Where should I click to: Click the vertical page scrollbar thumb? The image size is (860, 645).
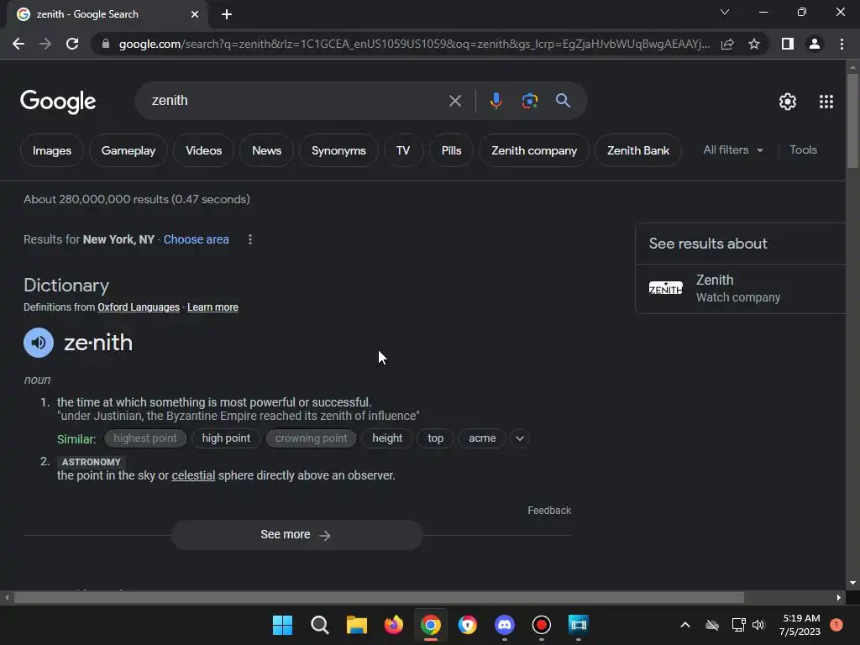click(x=852, y=121)
